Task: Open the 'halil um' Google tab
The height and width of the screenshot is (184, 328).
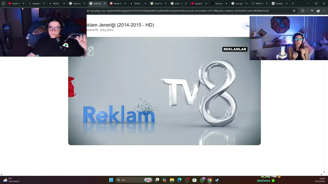Action: coord(77,4)
